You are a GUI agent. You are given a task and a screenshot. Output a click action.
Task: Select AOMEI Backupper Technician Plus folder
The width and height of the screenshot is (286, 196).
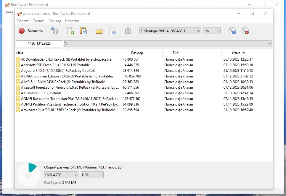(x=70, y=99)
